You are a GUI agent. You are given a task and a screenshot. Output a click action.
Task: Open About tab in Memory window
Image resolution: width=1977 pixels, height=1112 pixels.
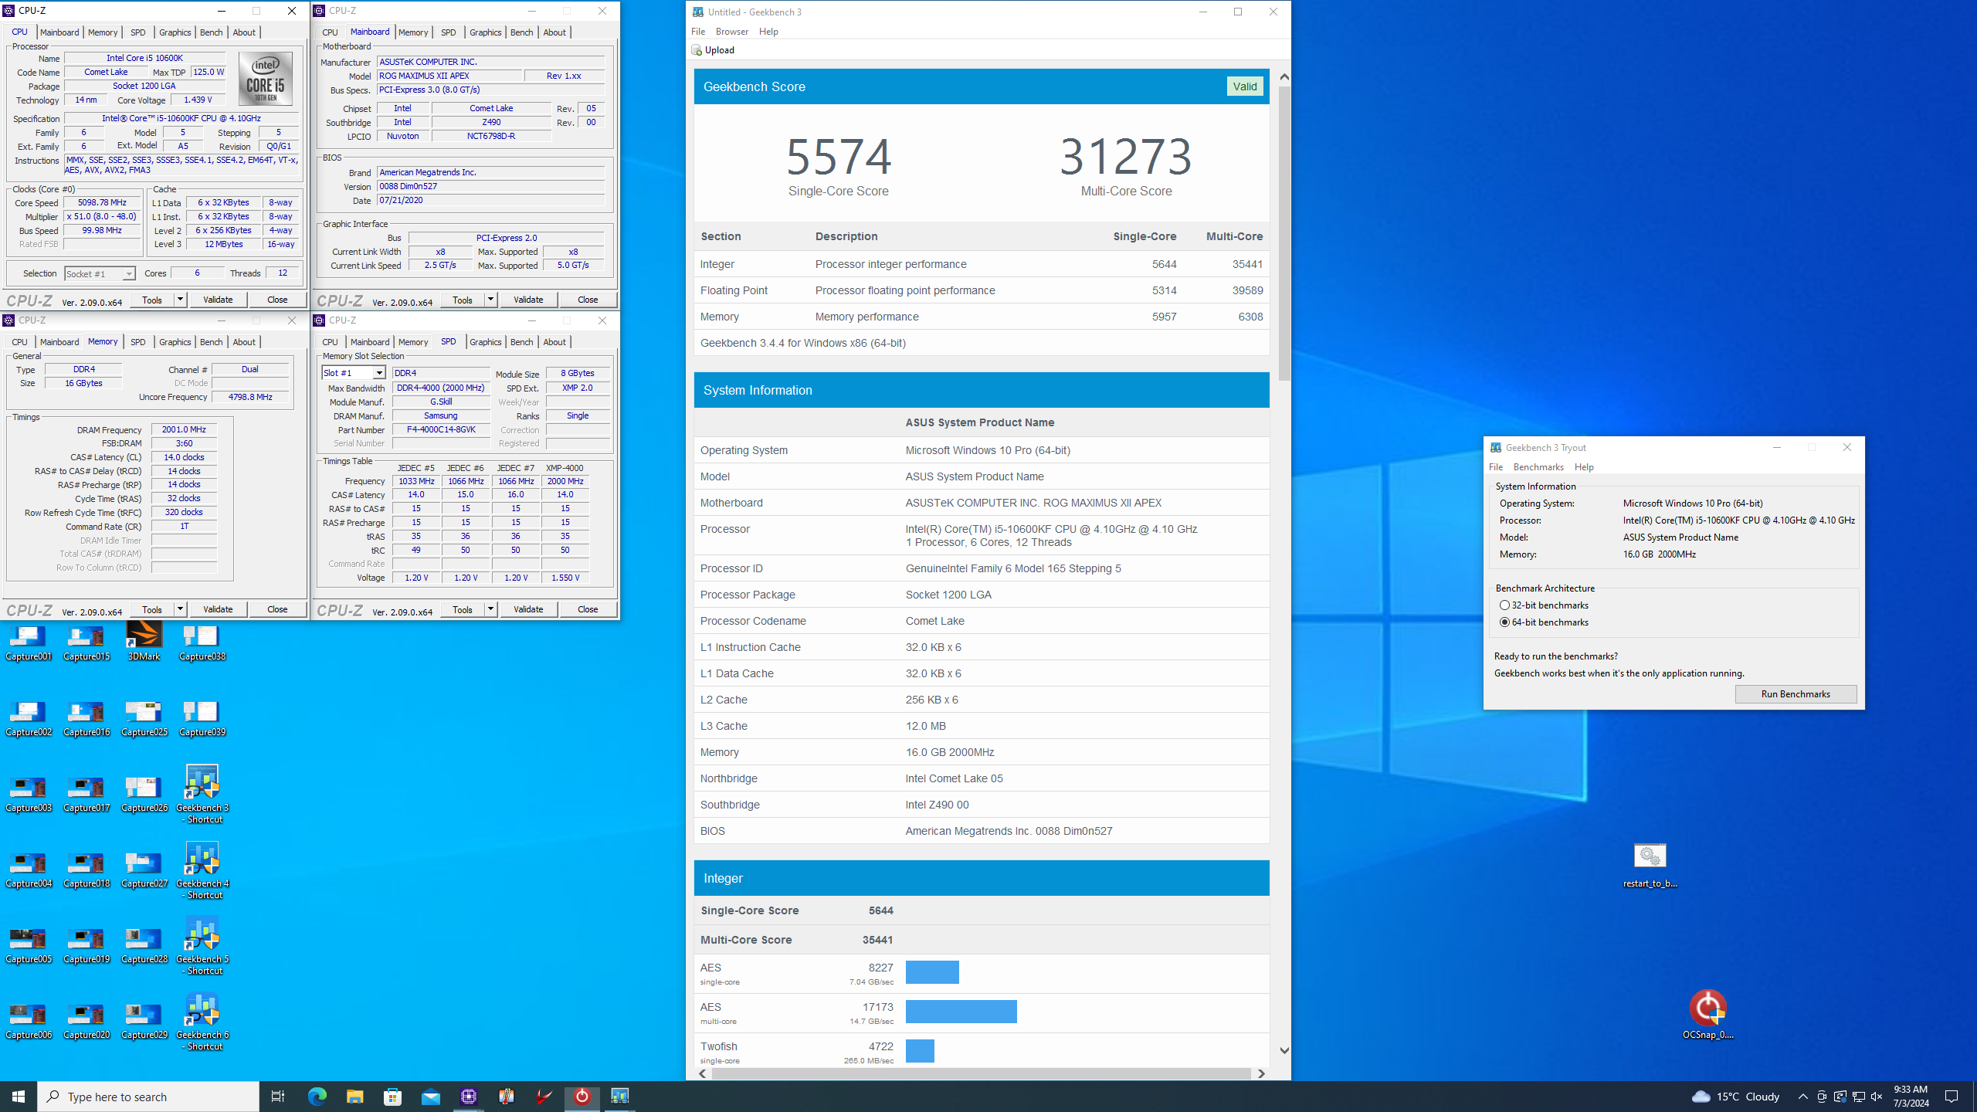[244, 342]
